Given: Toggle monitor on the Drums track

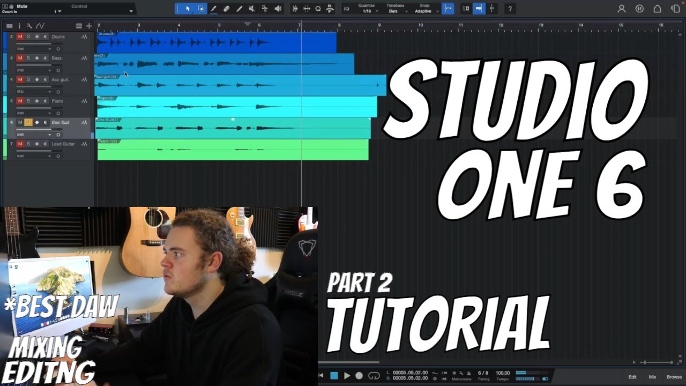Looking at the screenshot, I should [46, 36].
